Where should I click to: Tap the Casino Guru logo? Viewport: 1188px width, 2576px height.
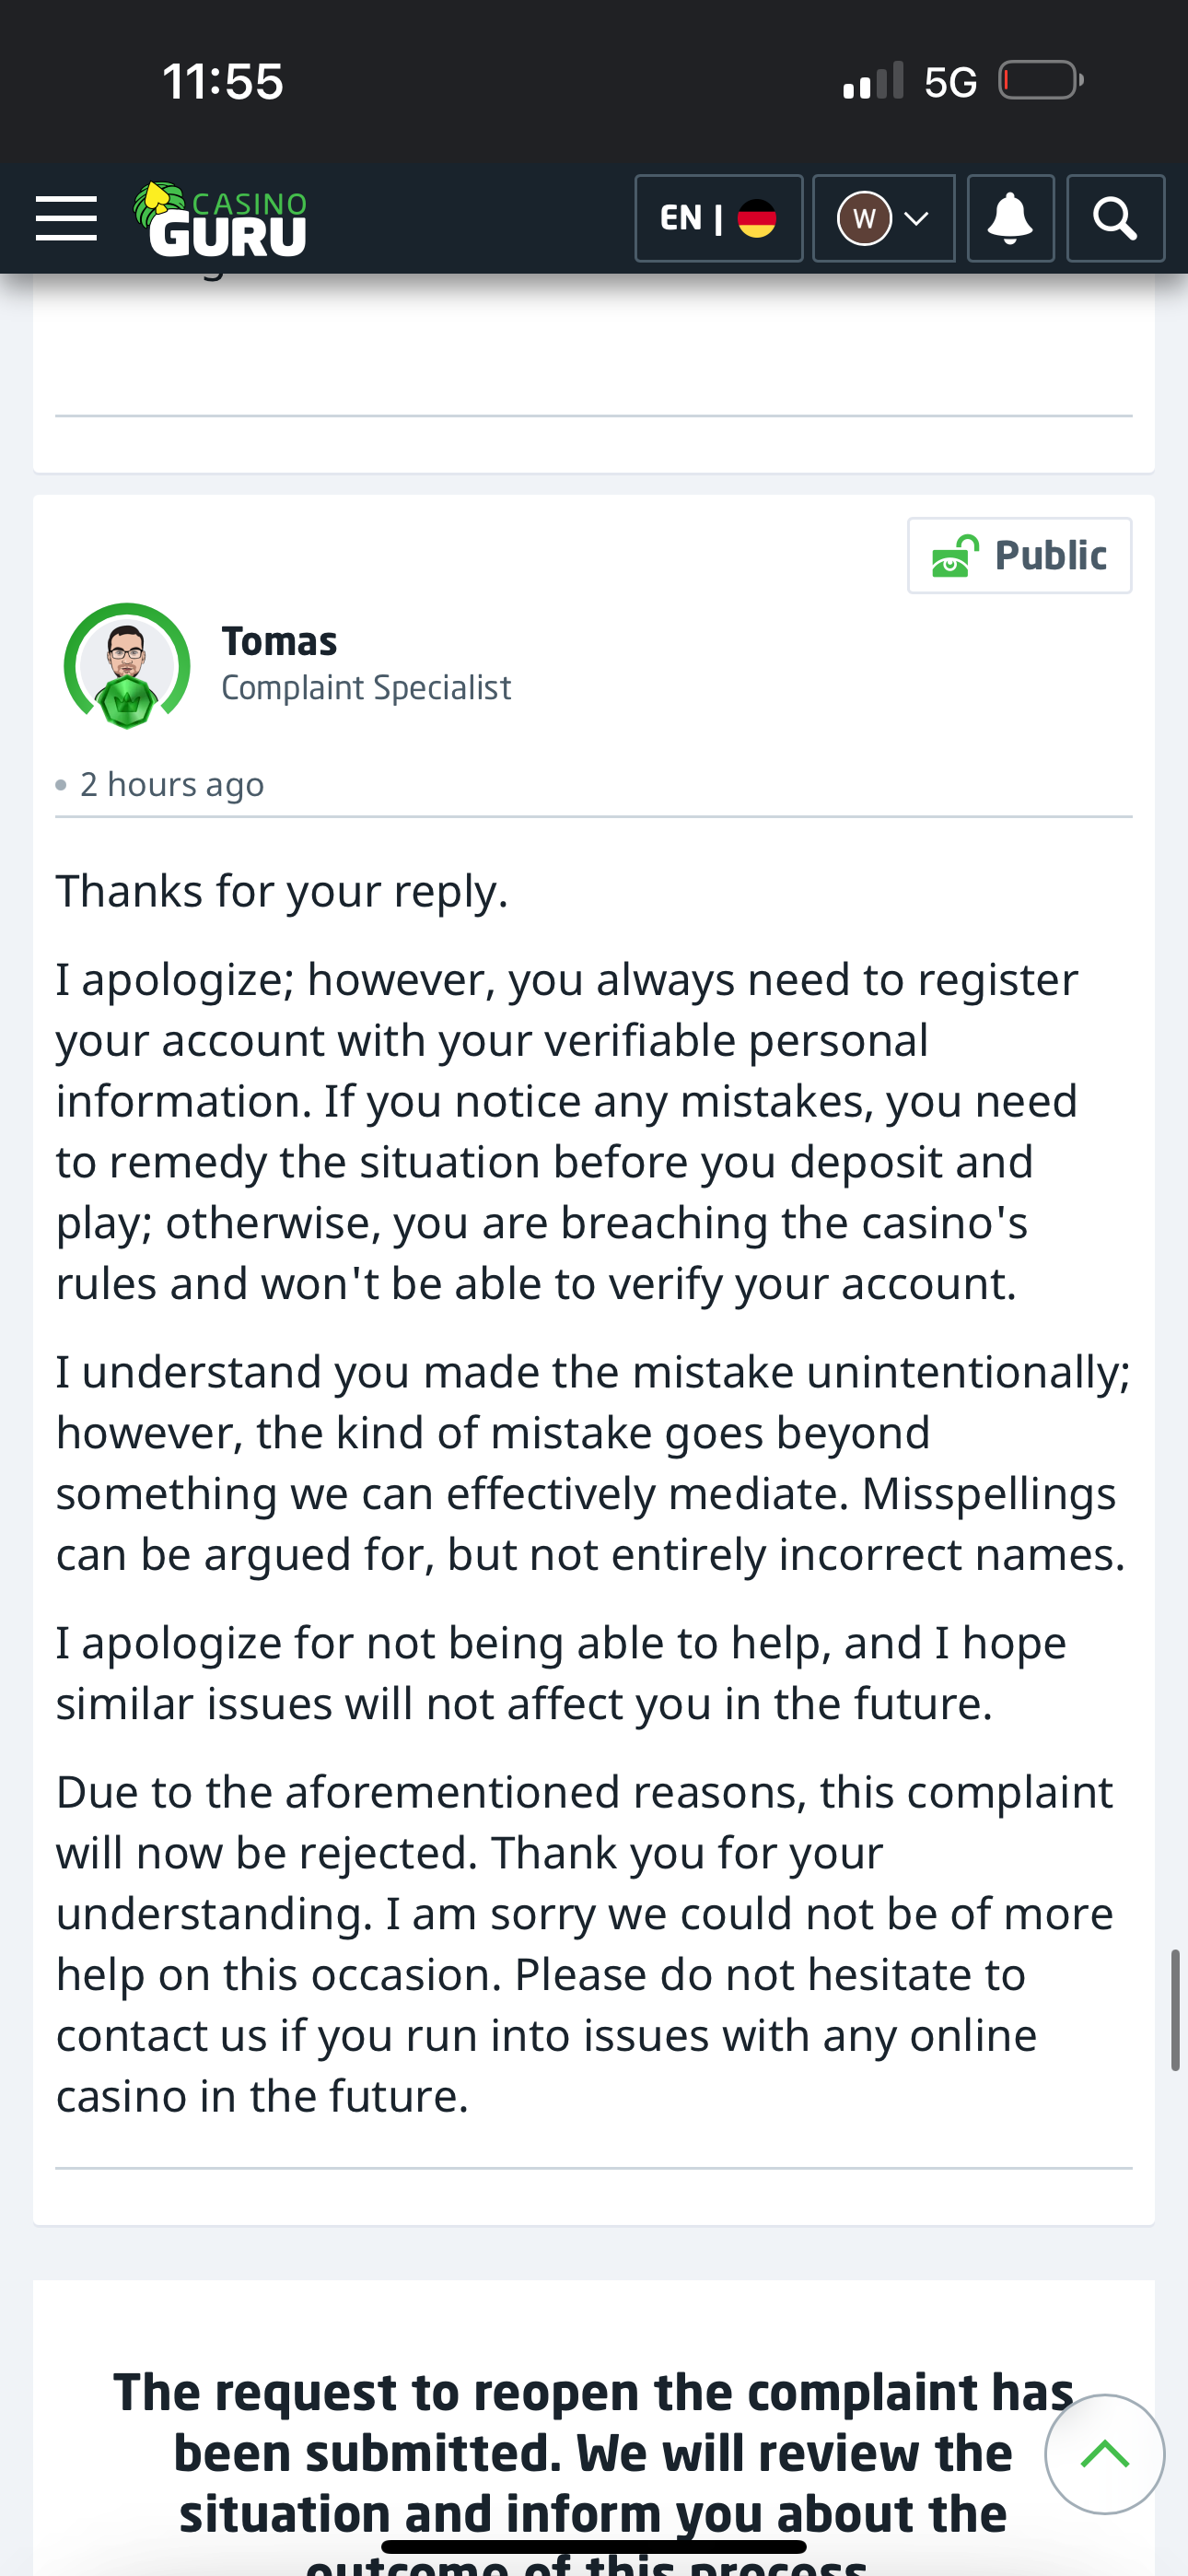[x=221, y=220]
